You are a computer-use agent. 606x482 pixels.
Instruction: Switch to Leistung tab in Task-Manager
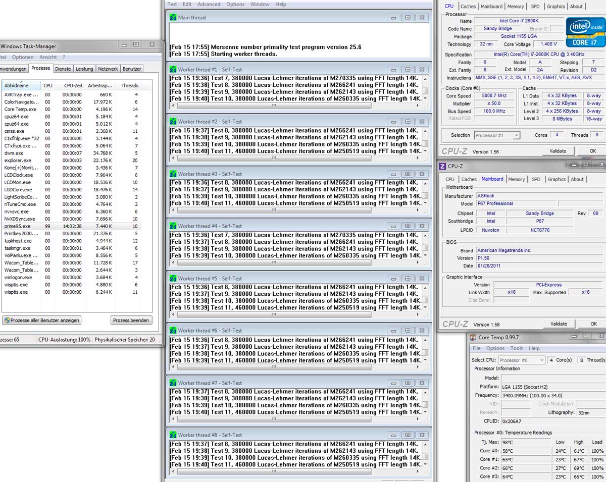84,69
